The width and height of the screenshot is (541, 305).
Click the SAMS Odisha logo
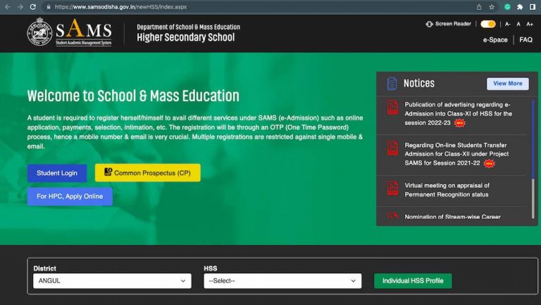(x=69, y=32)
